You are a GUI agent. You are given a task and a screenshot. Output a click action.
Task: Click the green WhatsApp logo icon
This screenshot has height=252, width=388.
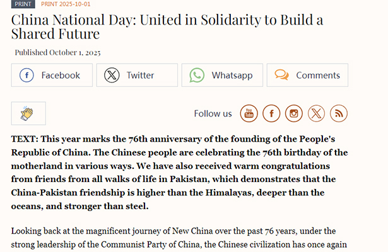197,76
